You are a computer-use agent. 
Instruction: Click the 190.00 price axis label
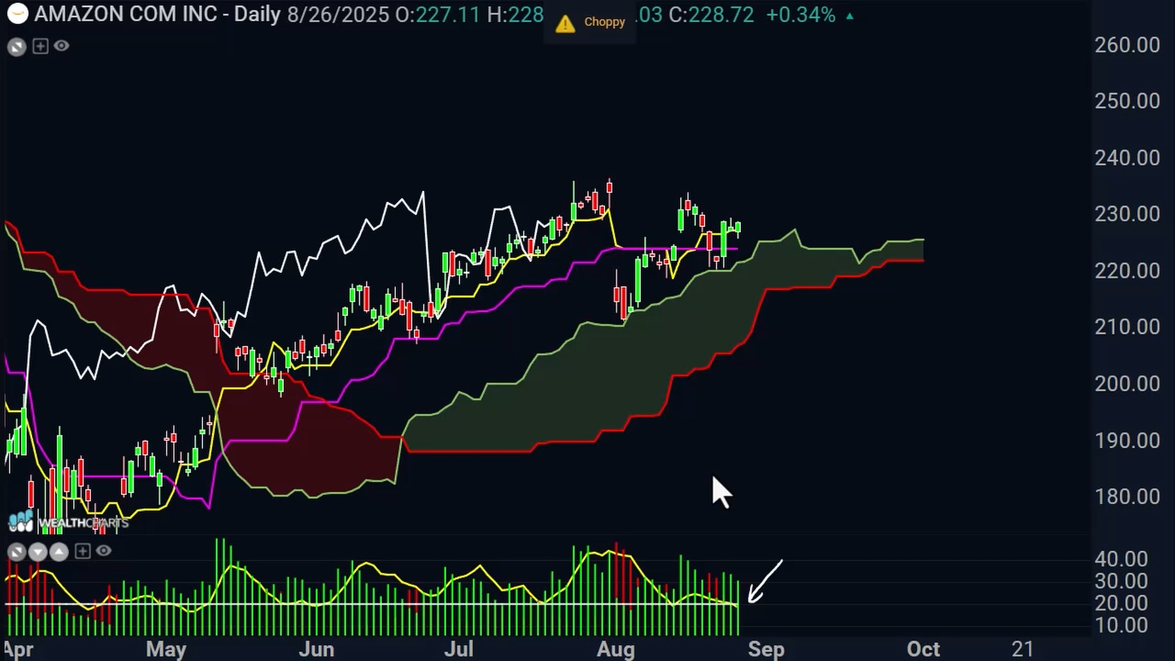point(1127,441)
